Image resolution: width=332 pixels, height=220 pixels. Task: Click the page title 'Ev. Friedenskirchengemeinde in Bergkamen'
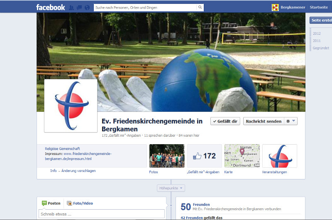click(152, 125)
